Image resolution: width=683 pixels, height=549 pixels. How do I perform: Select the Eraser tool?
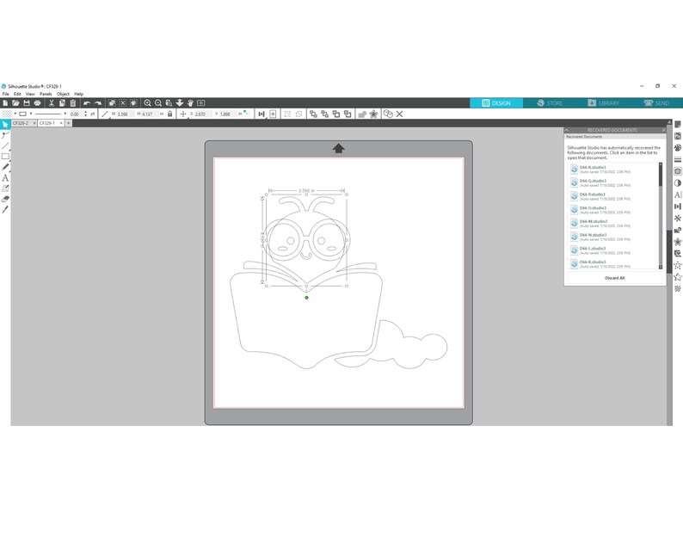pos(5,199)
